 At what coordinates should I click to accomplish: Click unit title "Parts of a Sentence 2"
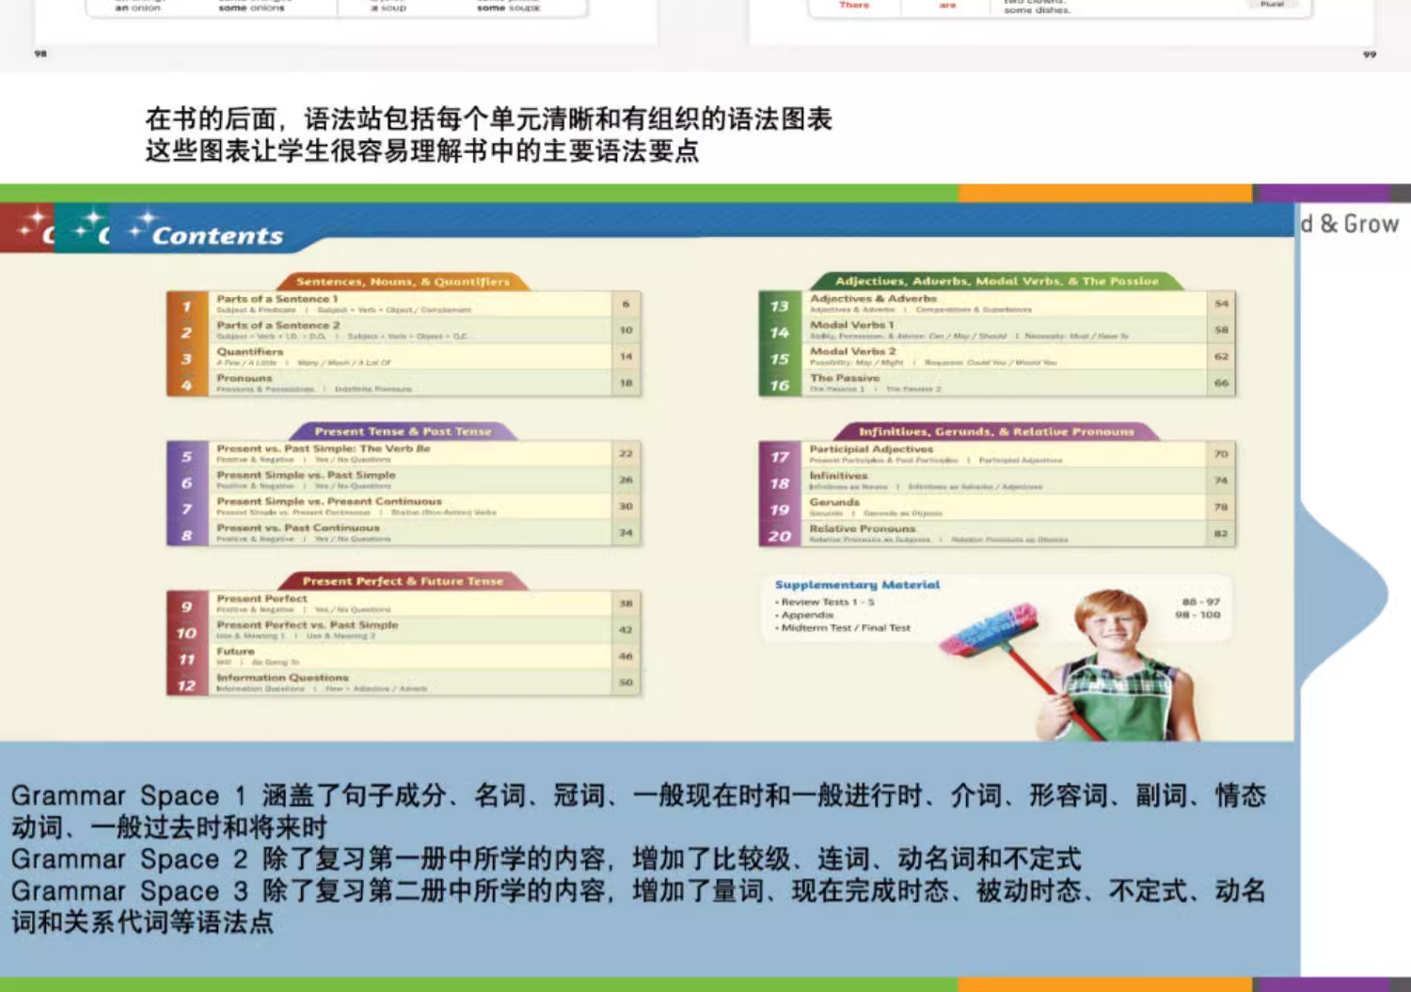coord(277,325)
